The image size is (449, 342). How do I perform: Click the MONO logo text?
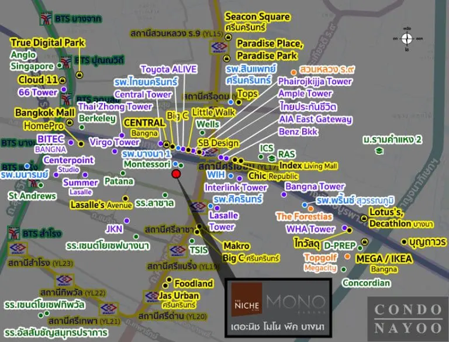click(x=296, y=302)
